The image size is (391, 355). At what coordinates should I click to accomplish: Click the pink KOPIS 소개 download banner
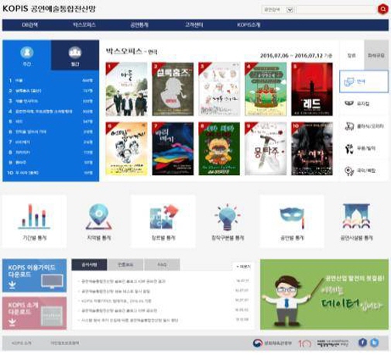point(34,313)
